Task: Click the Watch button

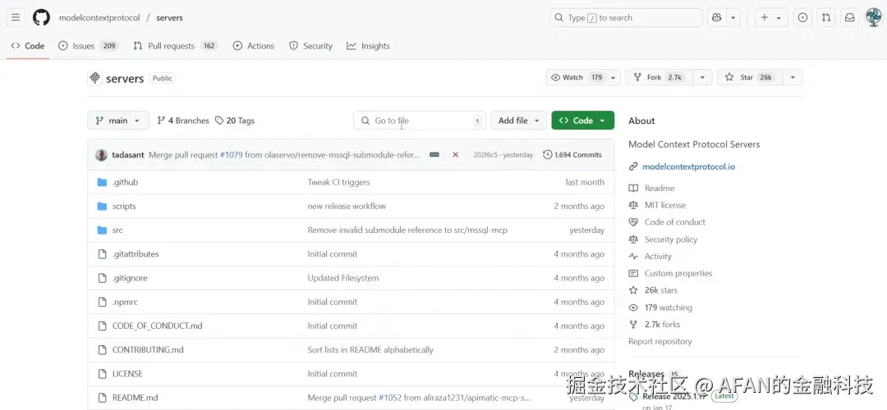Action: click(576, 77)
